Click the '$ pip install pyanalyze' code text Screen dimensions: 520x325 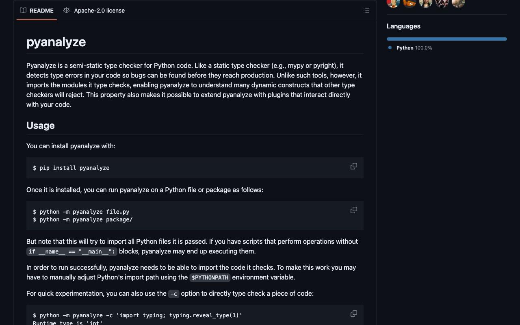click(71, 168)
